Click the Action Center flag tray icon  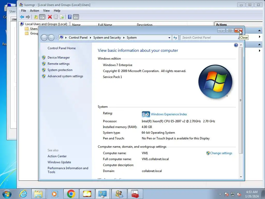point(226,194)
